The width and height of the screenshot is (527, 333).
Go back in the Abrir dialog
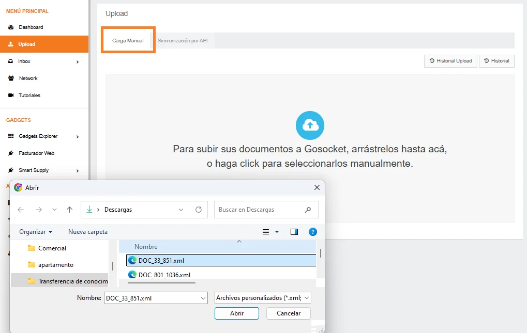pyautogui.click(x=21, y=210)
